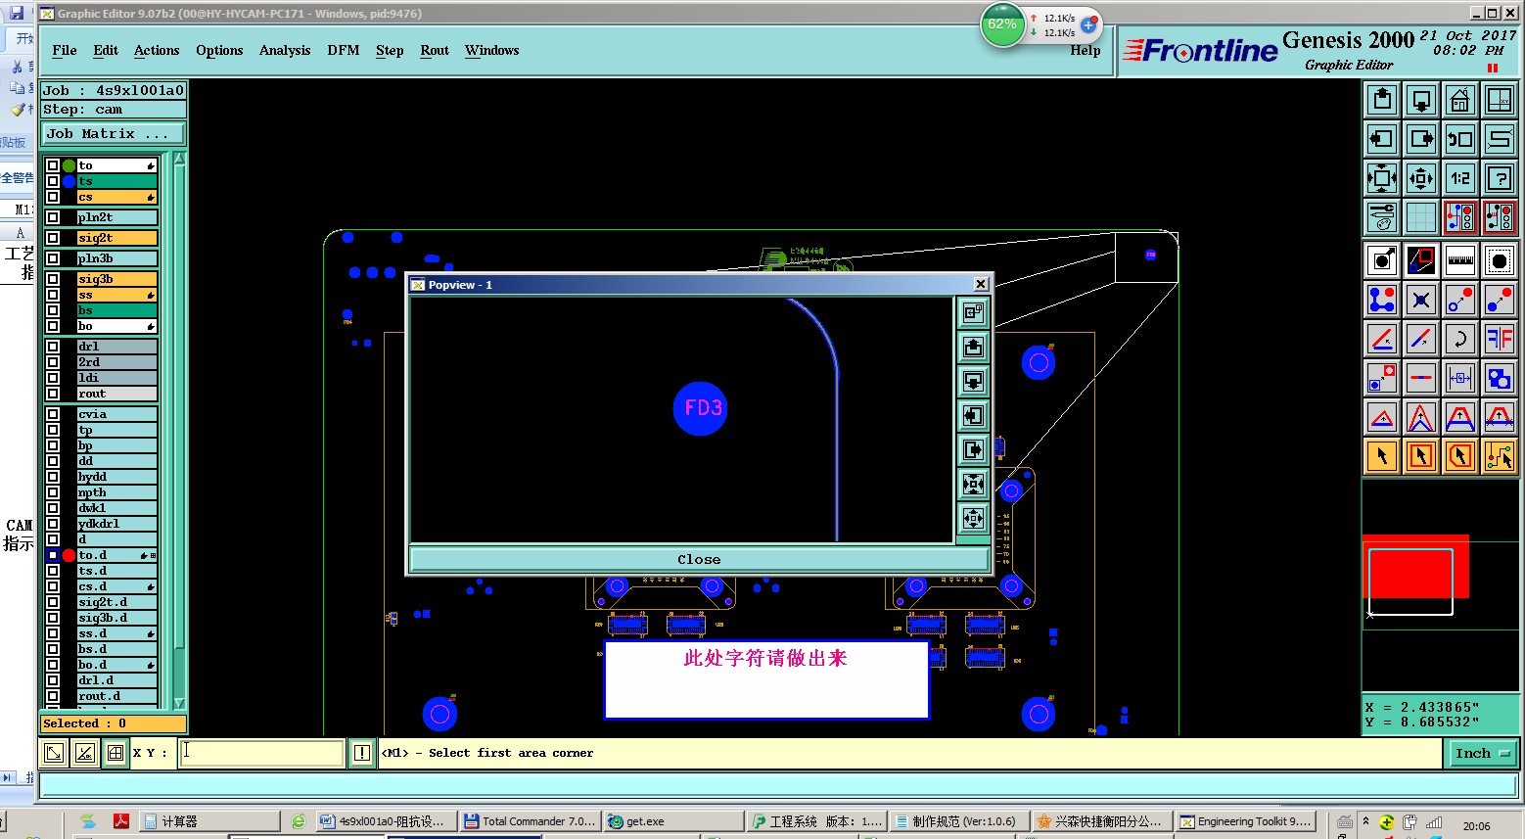The height and width of the screenshot is (839, 1525).
Task: Open the Actions menu
Action: point(157,50)
